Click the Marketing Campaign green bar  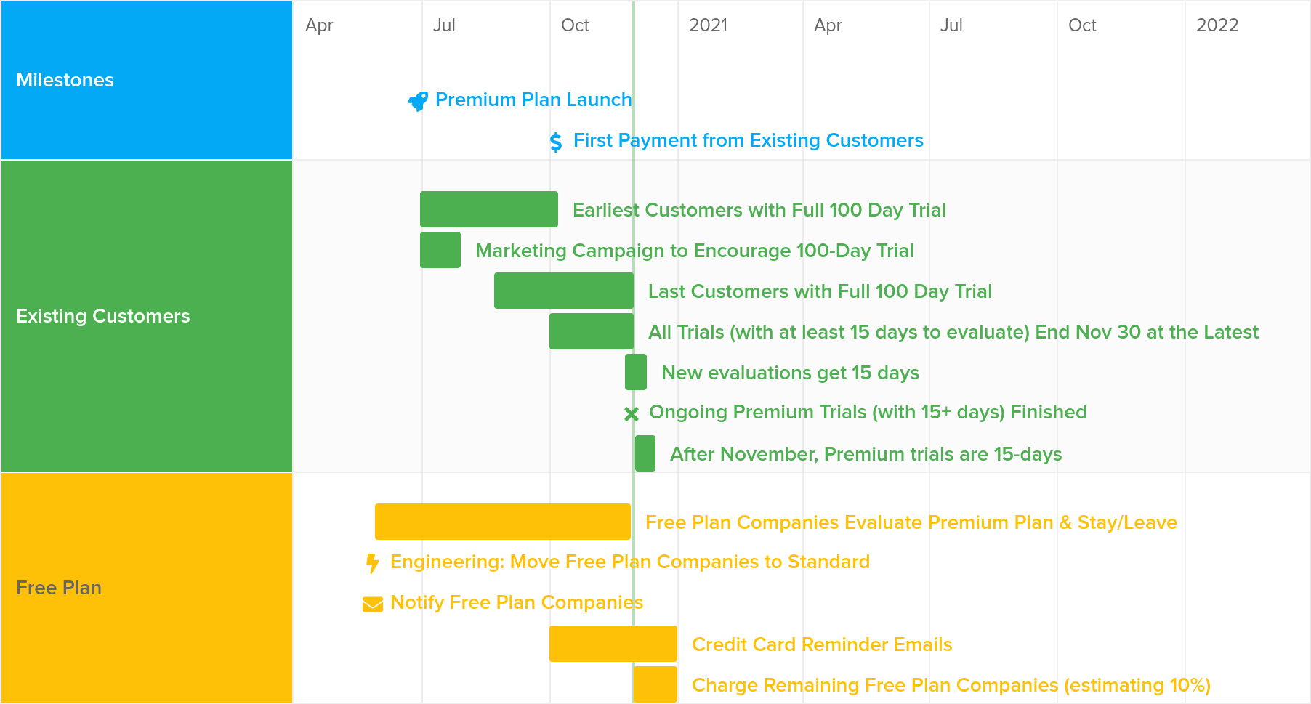pos(440,250)
